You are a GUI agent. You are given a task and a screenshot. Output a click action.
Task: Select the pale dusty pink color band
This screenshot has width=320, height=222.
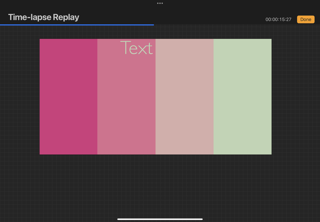click(184, 100)
